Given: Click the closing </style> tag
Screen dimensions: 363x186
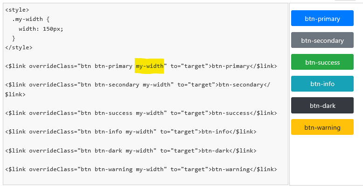Looking at the screenshot, I should tap(19, 47).
